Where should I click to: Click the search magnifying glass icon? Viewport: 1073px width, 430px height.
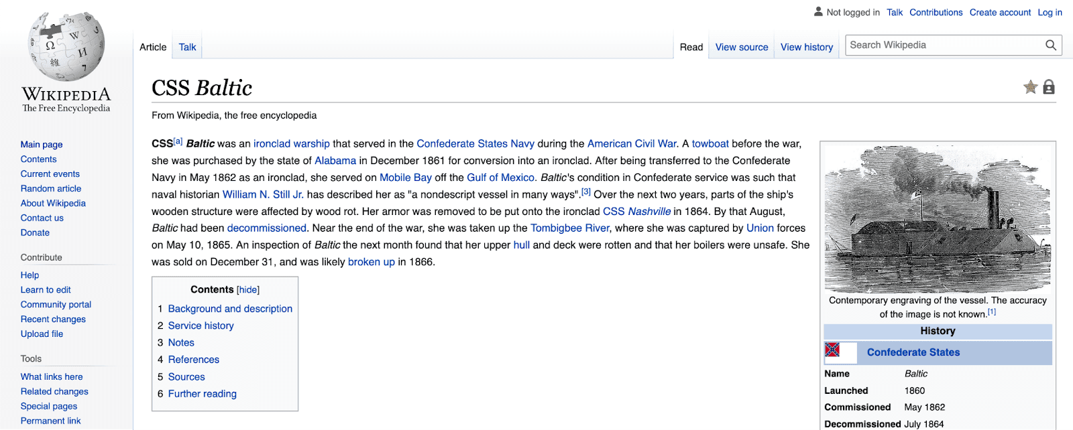1051,45
